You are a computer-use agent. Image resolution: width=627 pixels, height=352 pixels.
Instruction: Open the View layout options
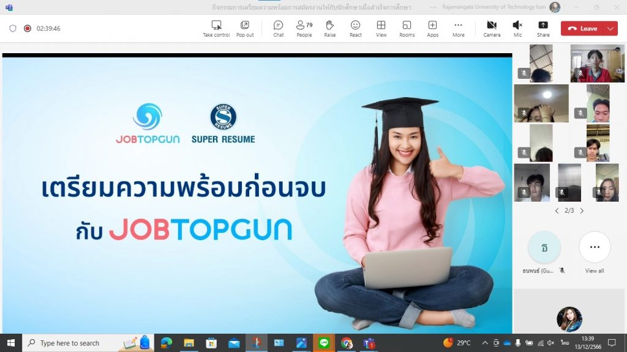(381, 28)
